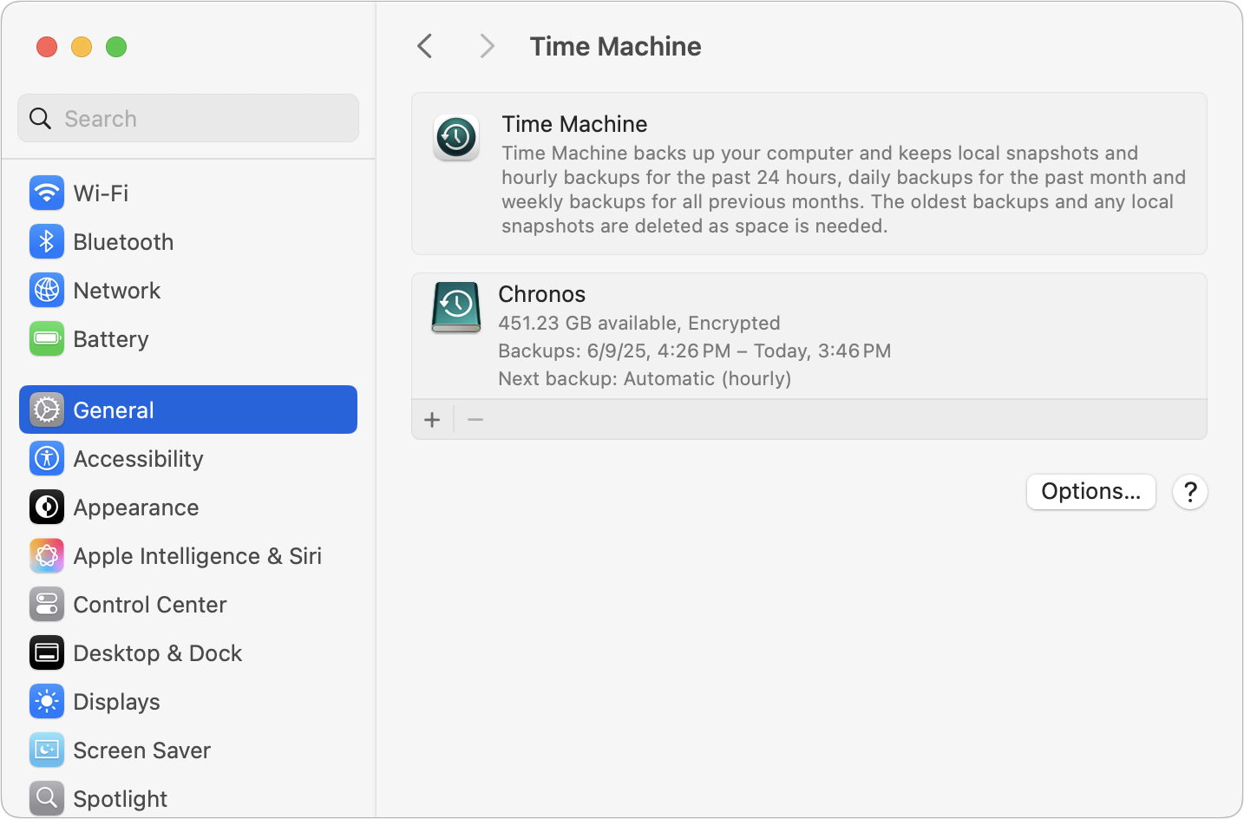Click the Chronos backup disk icon
The height and width of the screenshot is (819, 1244).
click(456, 307)
